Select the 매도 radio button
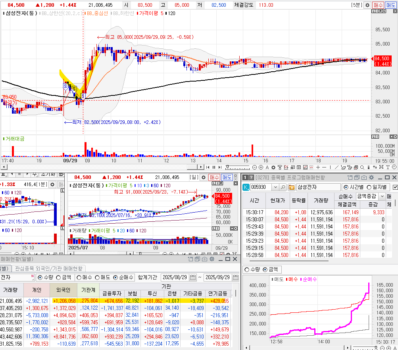 (x=97, y=278)
